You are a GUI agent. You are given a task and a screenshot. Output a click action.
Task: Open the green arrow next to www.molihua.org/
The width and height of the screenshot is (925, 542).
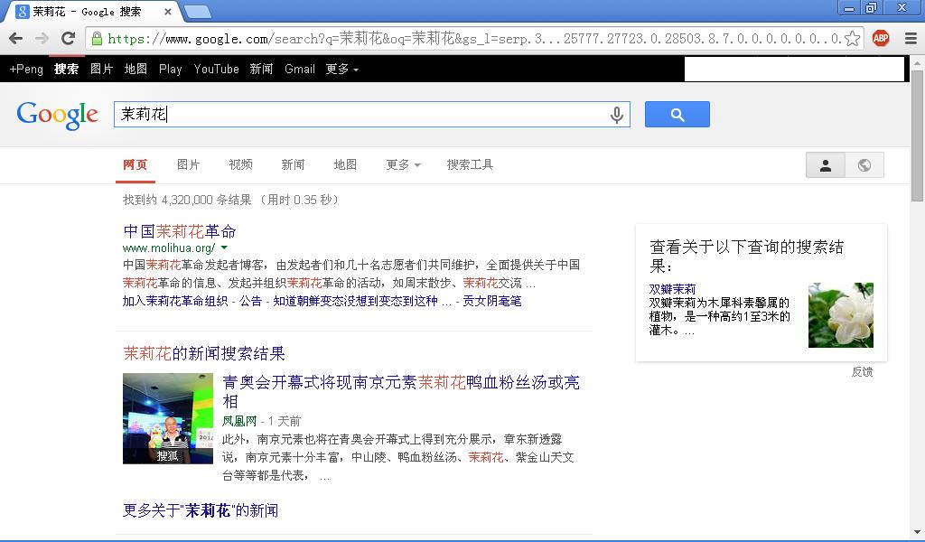click(224, 248)
